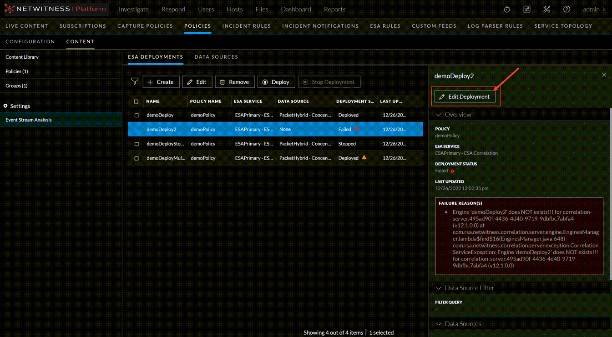Switch to the Data Sources tab
This screenshot has width=612, height=337.
click(216, 57)
